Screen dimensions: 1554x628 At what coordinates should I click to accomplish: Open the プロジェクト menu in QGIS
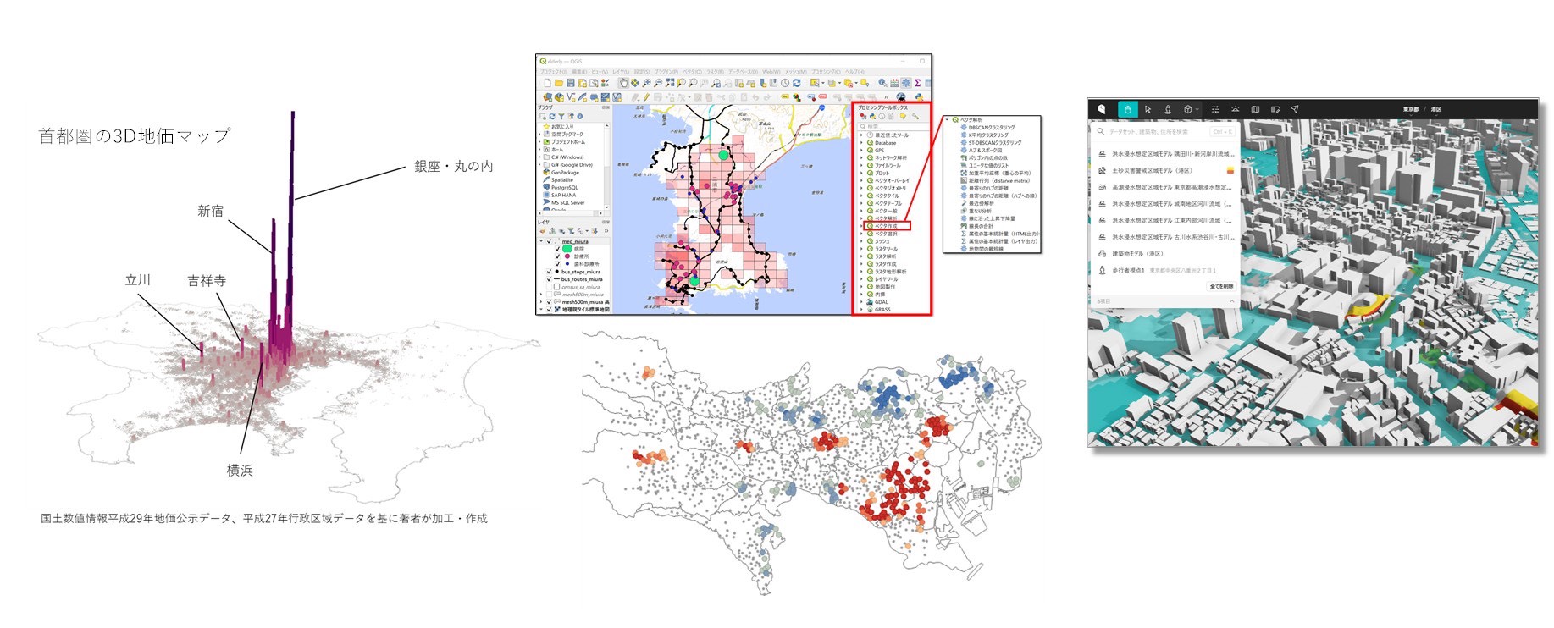(x=553, y=72)
